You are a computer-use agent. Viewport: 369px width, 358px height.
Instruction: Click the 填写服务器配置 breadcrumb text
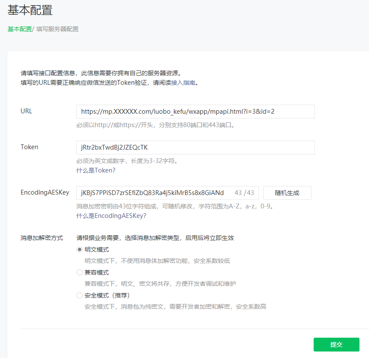tap(58, 29)
